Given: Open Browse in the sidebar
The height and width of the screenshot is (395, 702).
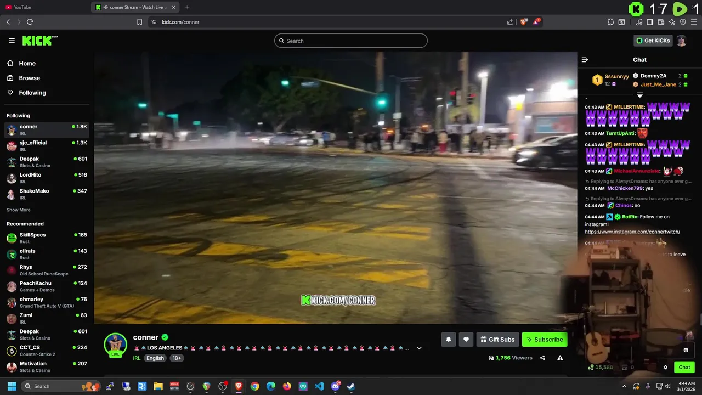Looking at the screenshot, I should [24, 78].
